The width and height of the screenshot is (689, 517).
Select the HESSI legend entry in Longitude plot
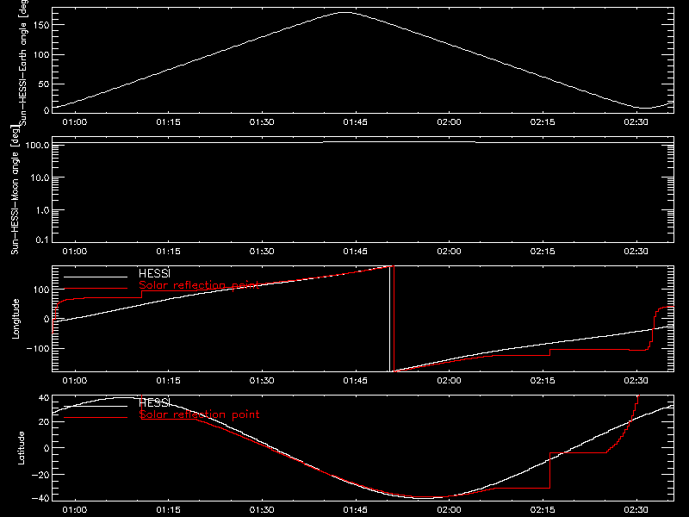click(154, 273)
